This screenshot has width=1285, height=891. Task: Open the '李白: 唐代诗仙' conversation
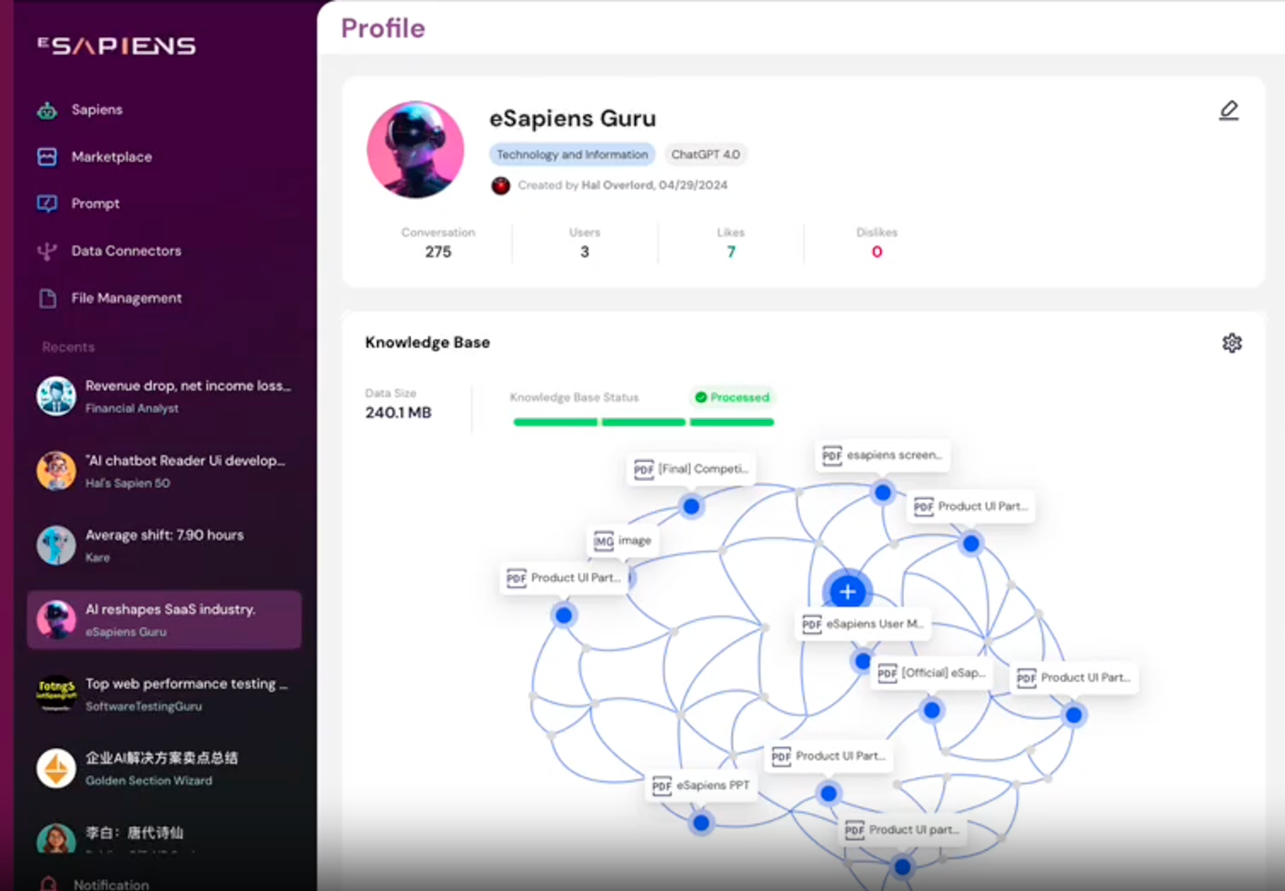[164, 838]
